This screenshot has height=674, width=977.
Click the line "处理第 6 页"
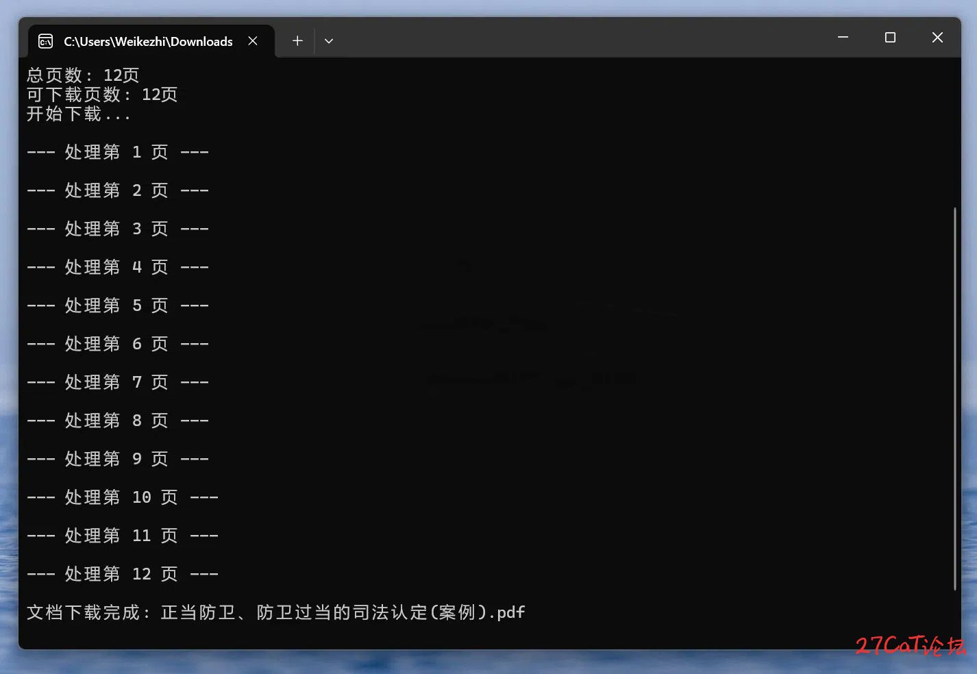click(x=118, y=344)
